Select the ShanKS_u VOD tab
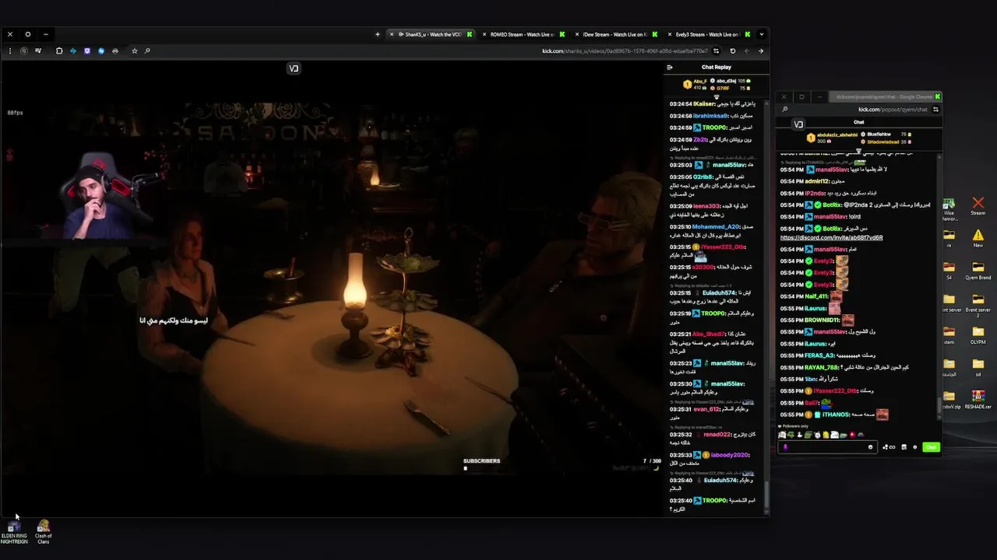Screen dimensions: 997x560 click(x=431, y=34)
